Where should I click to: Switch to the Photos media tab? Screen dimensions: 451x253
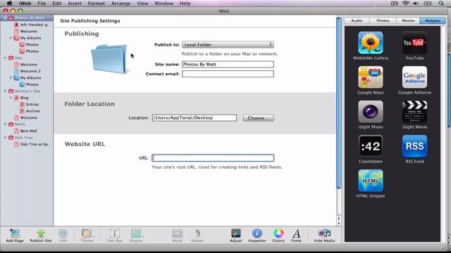383,20
